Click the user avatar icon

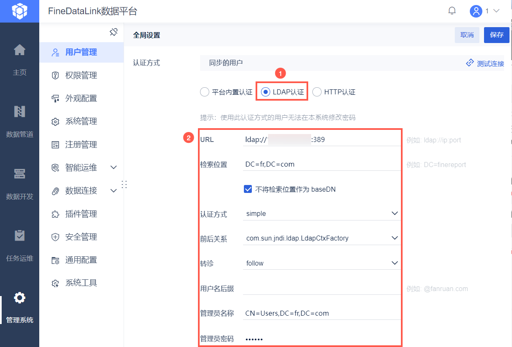click(x=476, y=11)
